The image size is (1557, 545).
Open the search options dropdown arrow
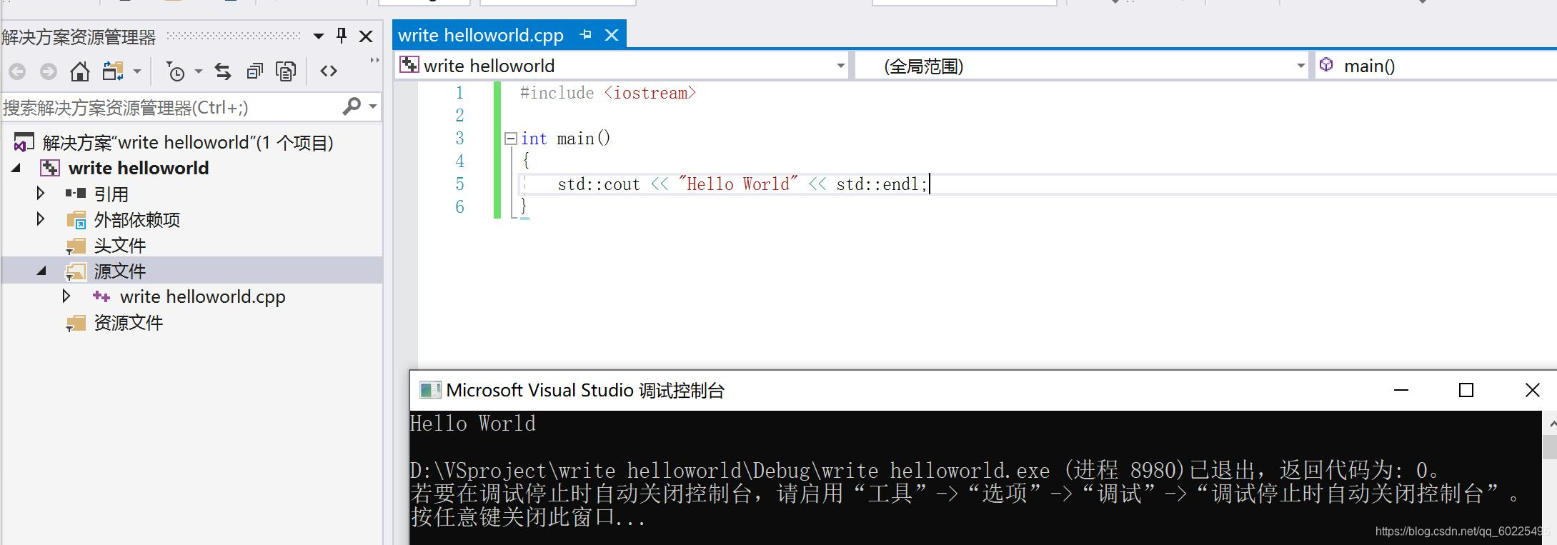[372, 106]
